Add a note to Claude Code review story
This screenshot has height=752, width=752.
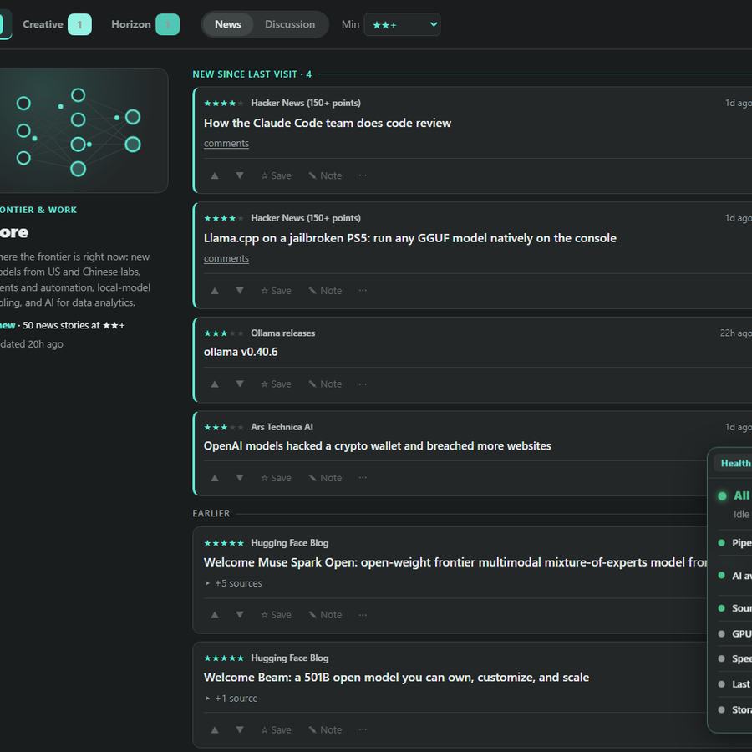pos(326,175)
